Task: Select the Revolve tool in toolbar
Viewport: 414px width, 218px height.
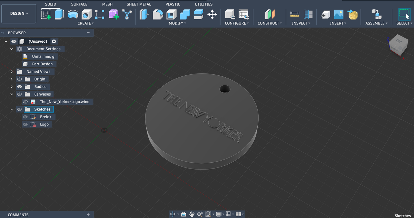Action: pos(73,14)
